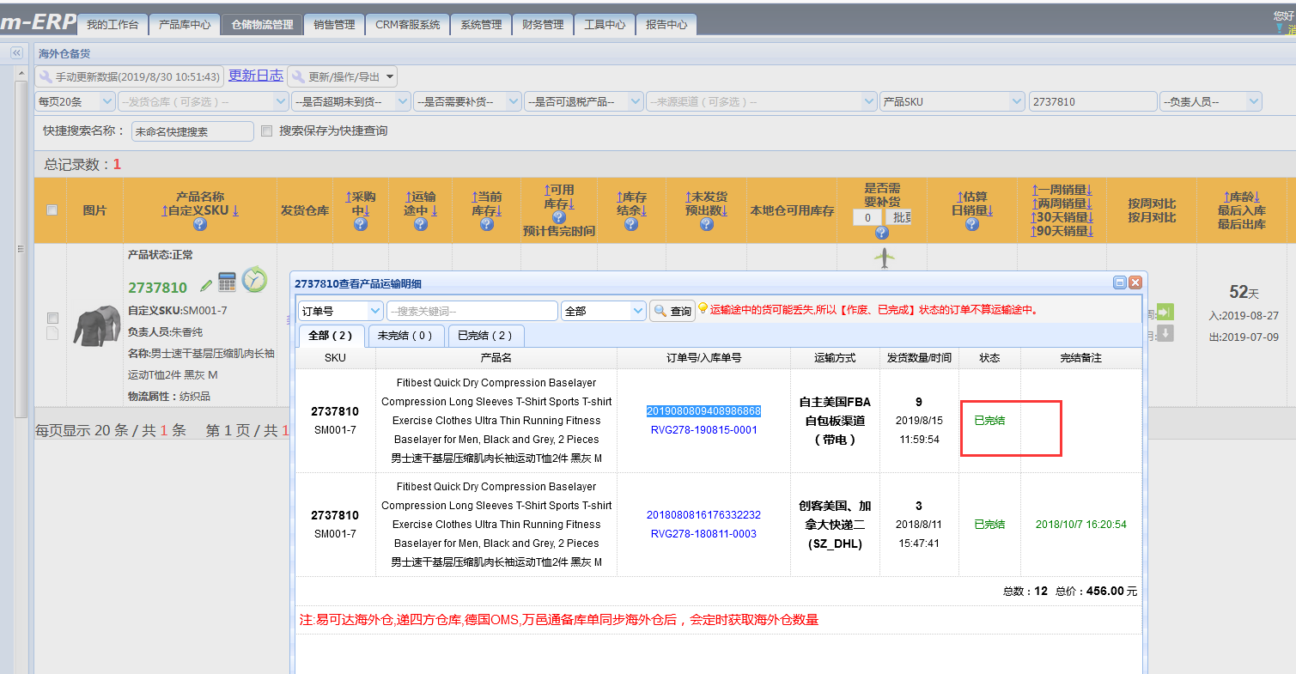Open the 每页20条 page size dropdown
Screen dimensions: 1296x674
[x=75, y=101]
